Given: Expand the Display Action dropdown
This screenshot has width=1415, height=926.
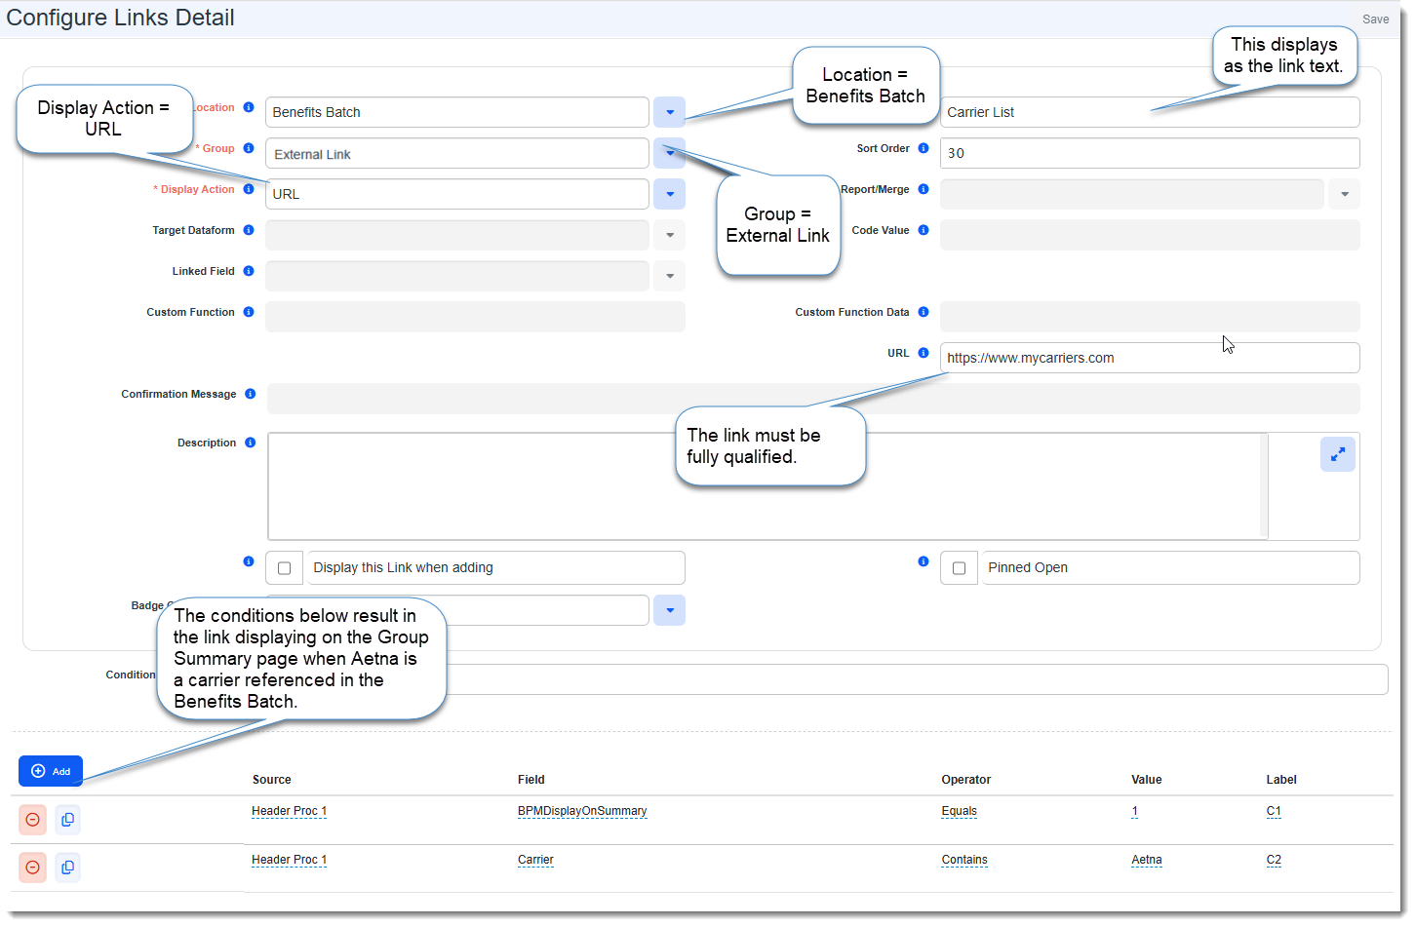Looking at the screenshot, I should point(669,194).
